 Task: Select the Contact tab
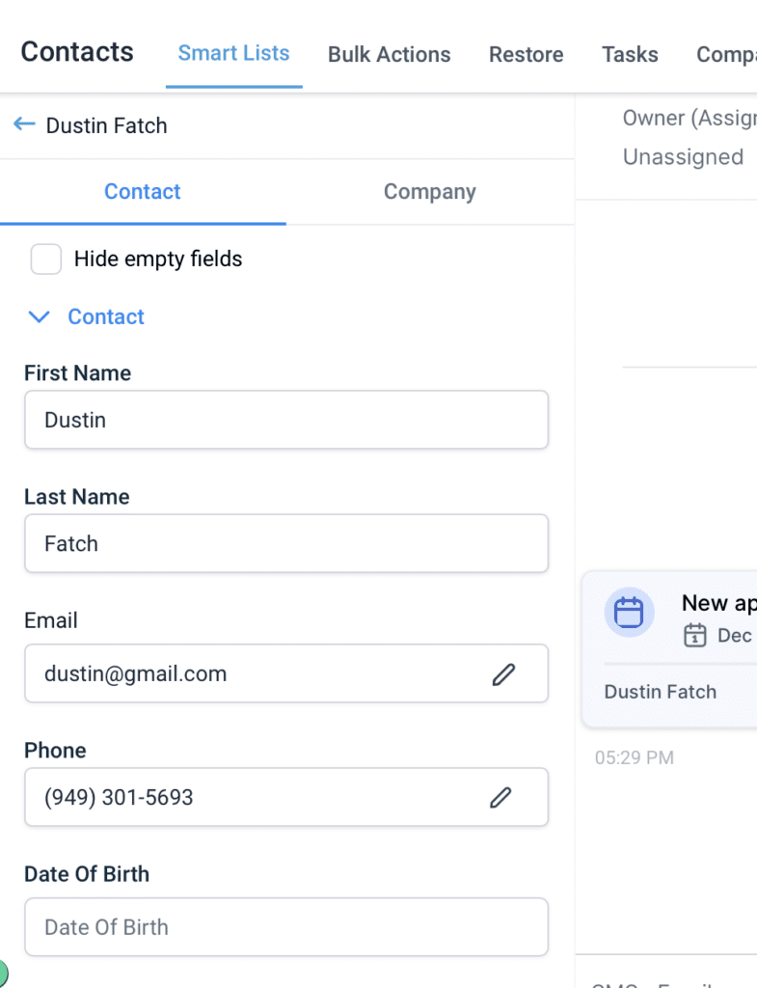coord(142,192)
